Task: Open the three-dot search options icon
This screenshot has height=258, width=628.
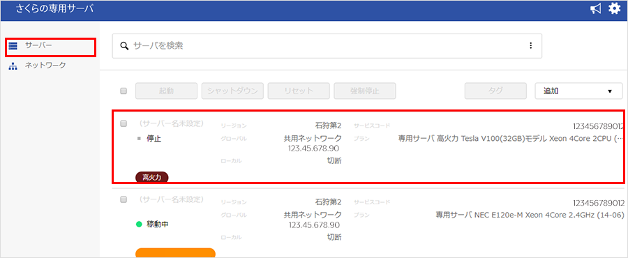Action: tap(531, 45)
